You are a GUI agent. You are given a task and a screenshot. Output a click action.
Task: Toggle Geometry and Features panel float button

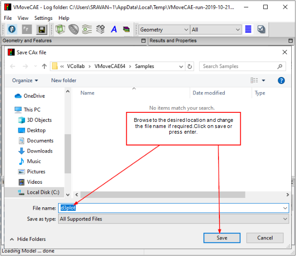click(x=143, y=41)
